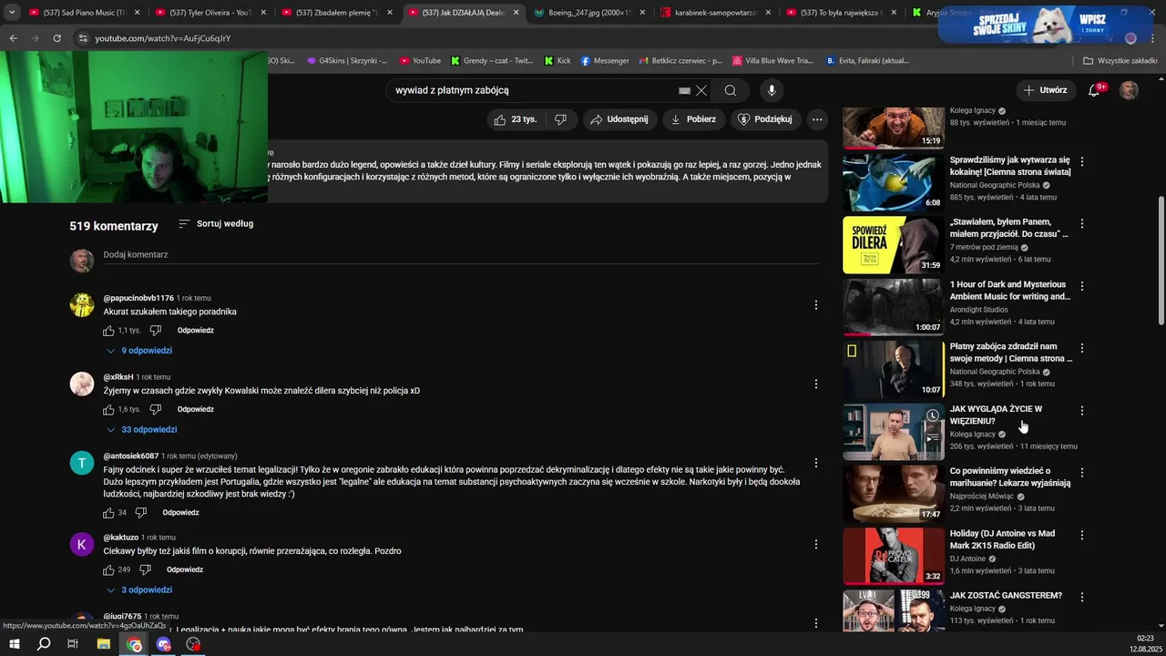Open more actions menu beside Podziękuj
Image resolution: width=1166 pixels, height=656 pixels.
click(x=817, y=119)
